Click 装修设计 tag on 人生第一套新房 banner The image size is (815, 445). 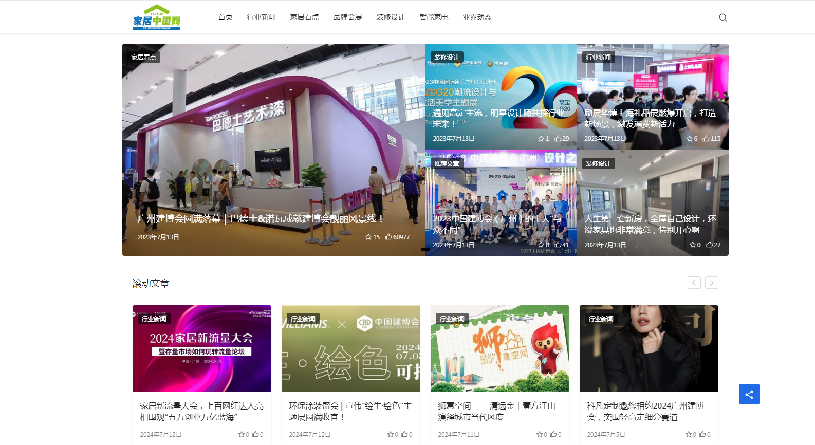(598, 163)
